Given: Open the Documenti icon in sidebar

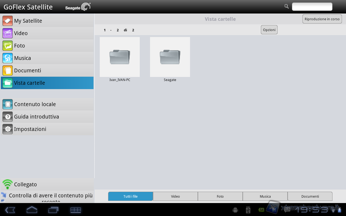Looking at the screenshot, I should pos(8,70).
